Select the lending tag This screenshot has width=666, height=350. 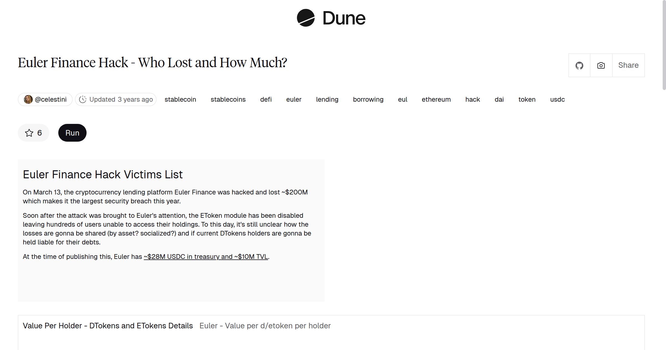[x=327, y=99]
